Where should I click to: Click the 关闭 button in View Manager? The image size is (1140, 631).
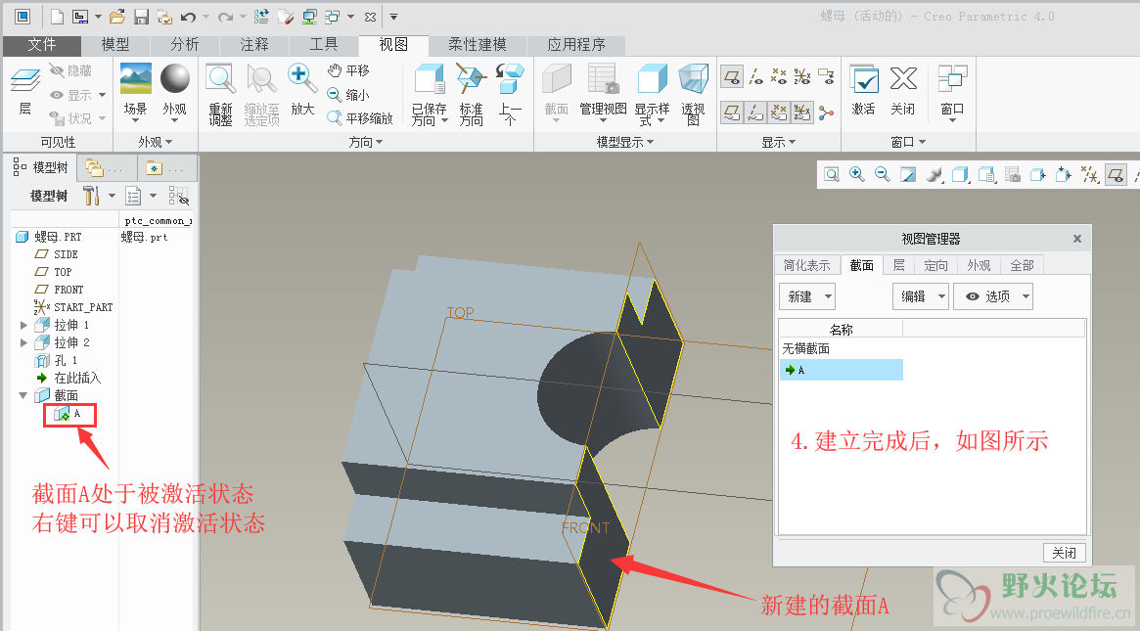1065,553
